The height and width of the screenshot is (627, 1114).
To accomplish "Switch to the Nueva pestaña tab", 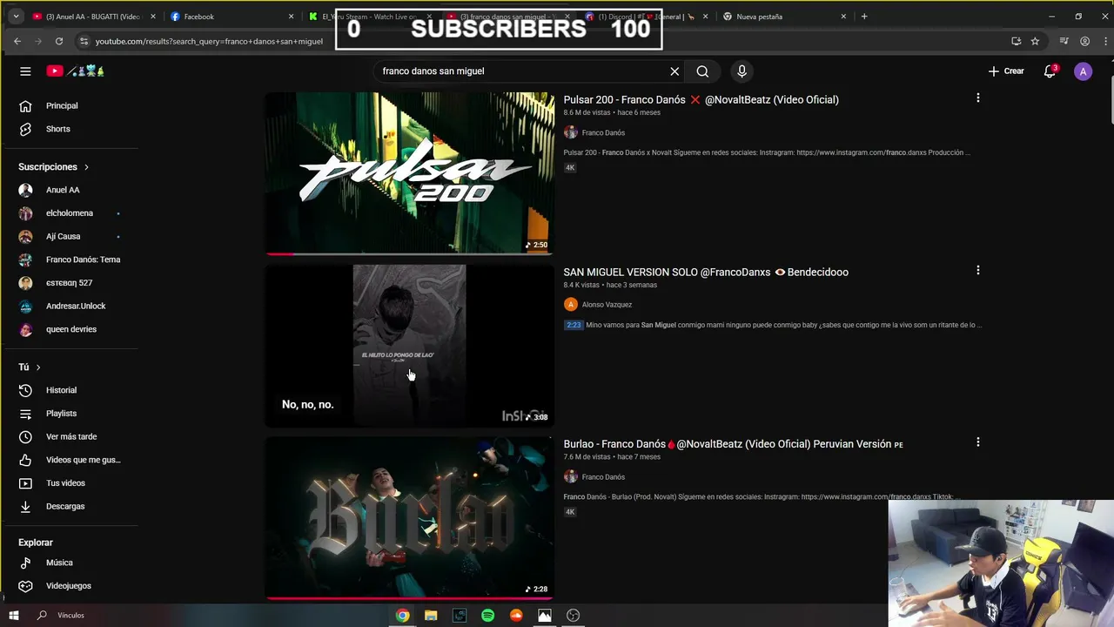I will tap(783, 17).
